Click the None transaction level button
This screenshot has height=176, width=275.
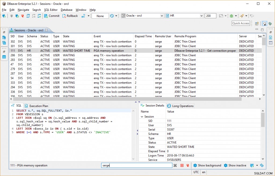tap(100, 16)
